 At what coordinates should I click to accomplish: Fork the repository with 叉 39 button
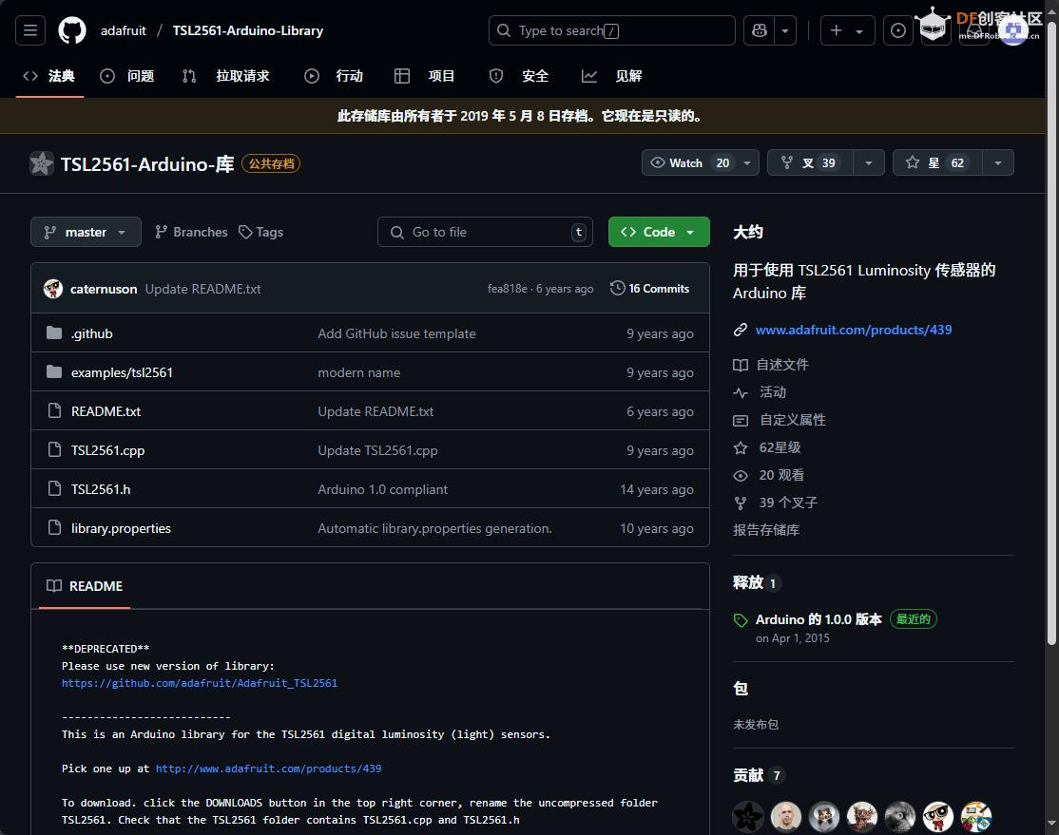point(810,162)
